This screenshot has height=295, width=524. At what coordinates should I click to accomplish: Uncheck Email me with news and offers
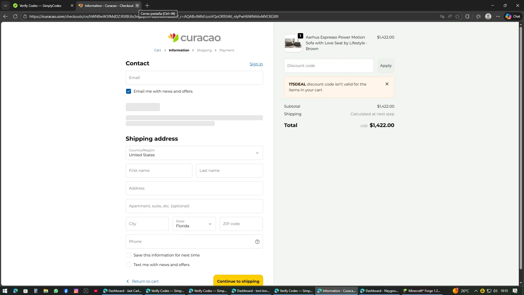coord(129,91)
